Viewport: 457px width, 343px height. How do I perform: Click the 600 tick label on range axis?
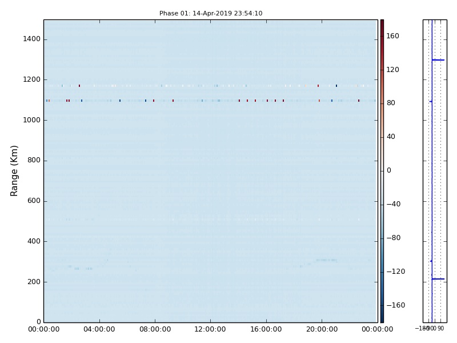[34, 201]
